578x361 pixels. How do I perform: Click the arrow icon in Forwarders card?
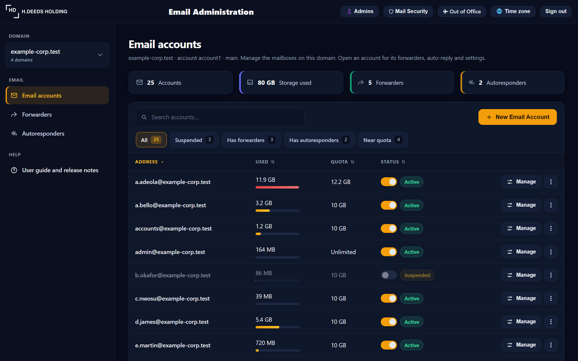pyautogui.click(x=361, y=83)
